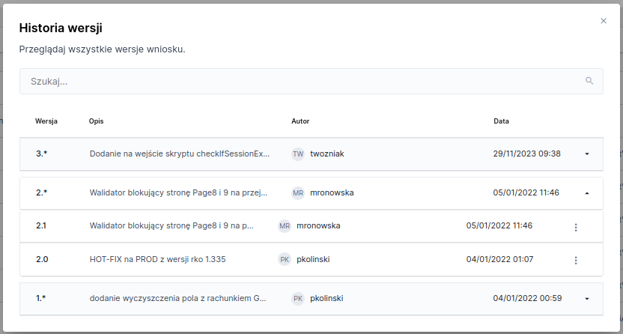Expand version 3.* row arrow
This screenshot has width=623, height=334.
(x=587, y=154)
